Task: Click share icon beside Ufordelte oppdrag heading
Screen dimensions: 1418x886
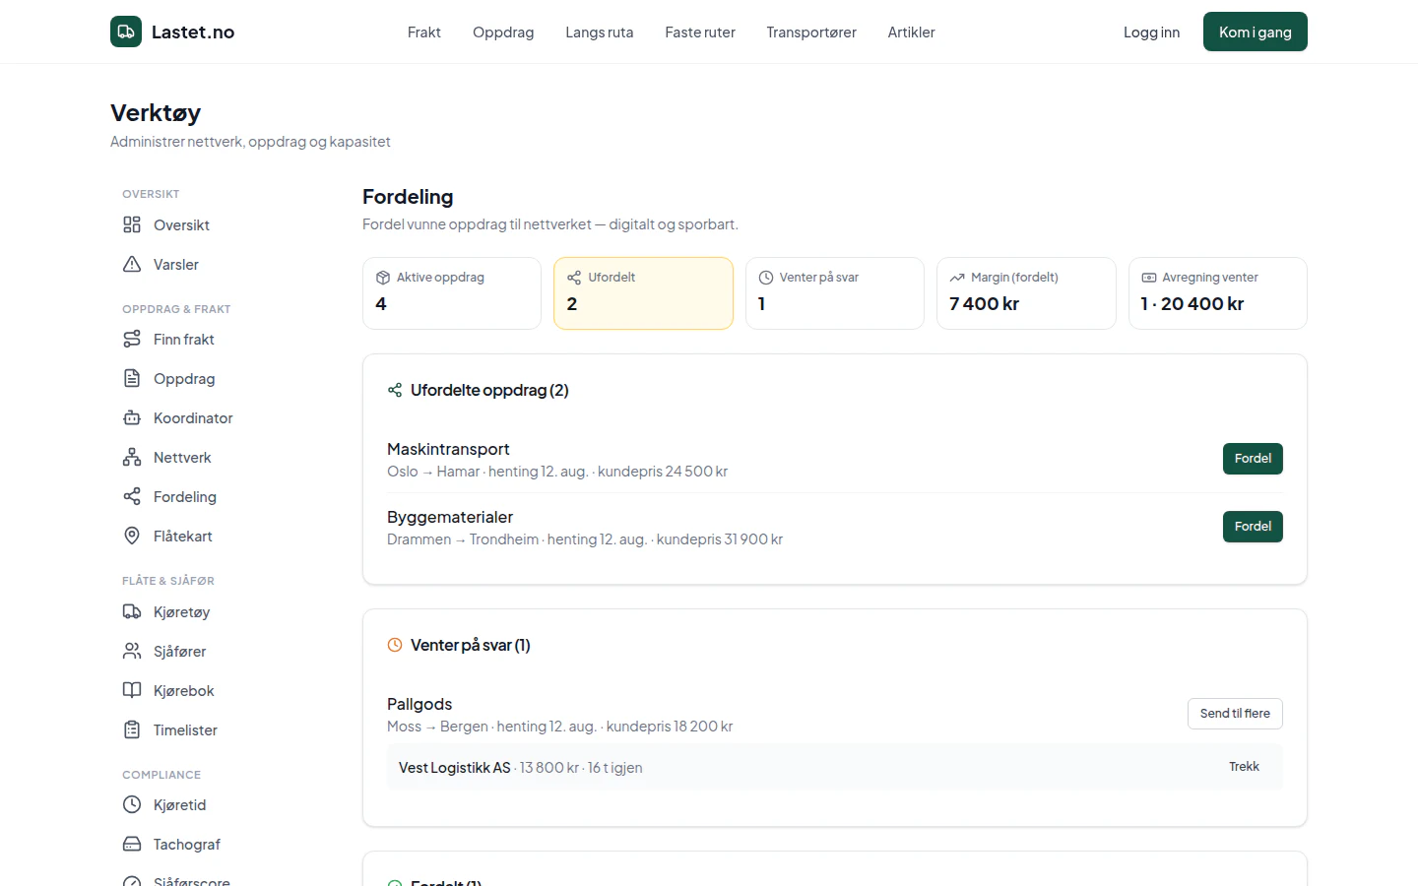Action: (395, 390)
